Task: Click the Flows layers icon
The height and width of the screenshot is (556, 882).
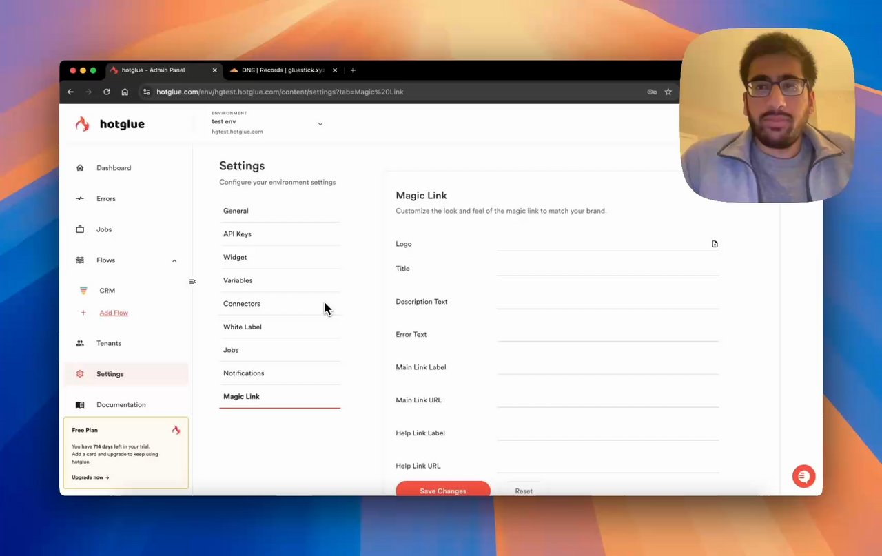Action: pyautogui.click(x=80, y=260)
